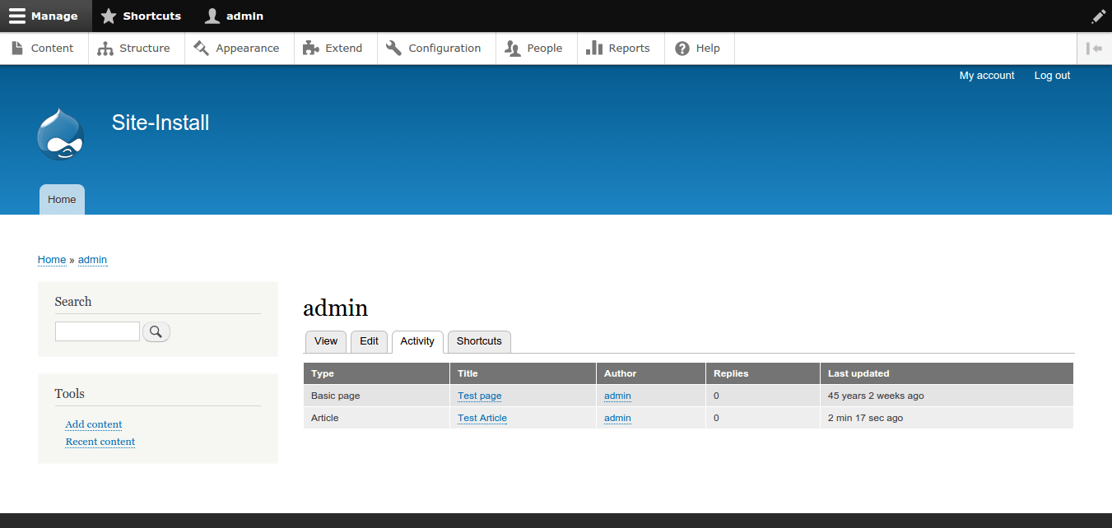Click the Title column header

click(x=523, y=373)
